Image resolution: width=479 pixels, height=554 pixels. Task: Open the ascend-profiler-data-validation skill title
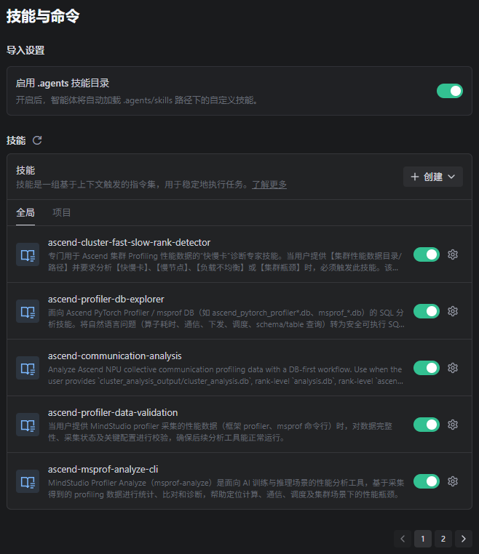[113, 412]
